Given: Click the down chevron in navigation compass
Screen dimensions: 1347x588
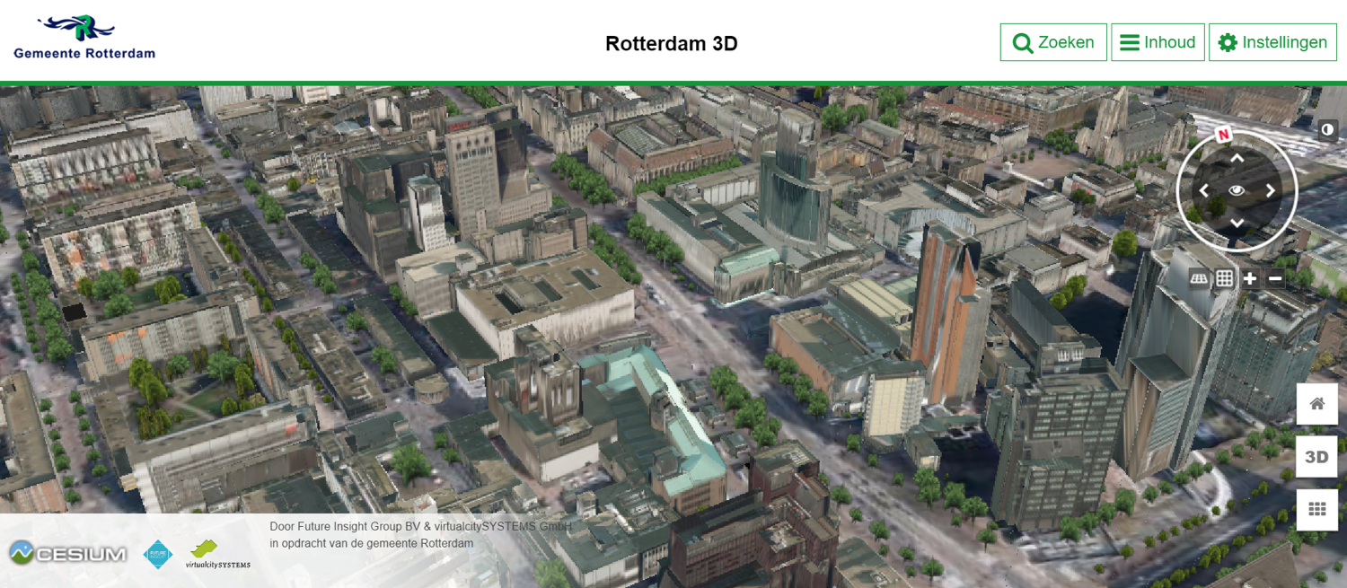Looking at the screenshot, I should [1237, 223].
